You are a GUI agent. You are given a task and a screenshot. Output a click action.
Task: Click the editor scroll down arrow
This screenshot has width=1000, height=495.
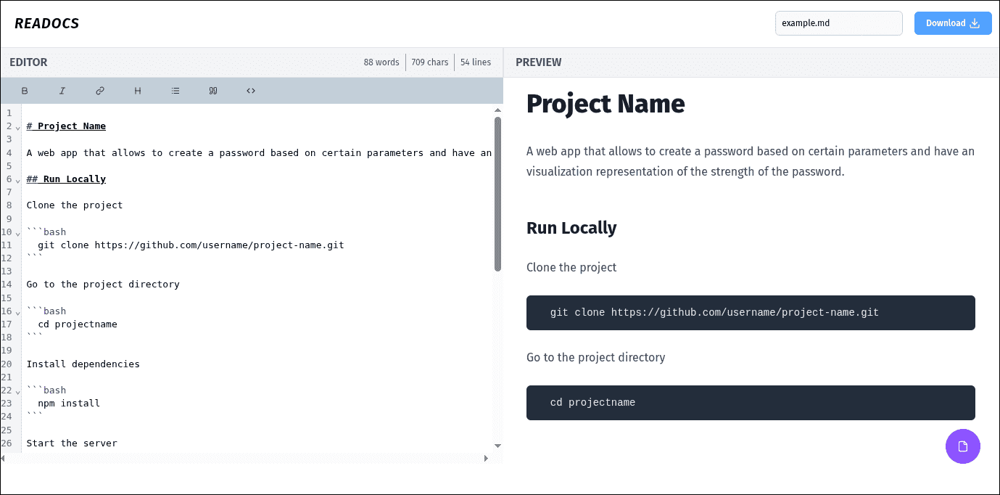pos(497,445)
